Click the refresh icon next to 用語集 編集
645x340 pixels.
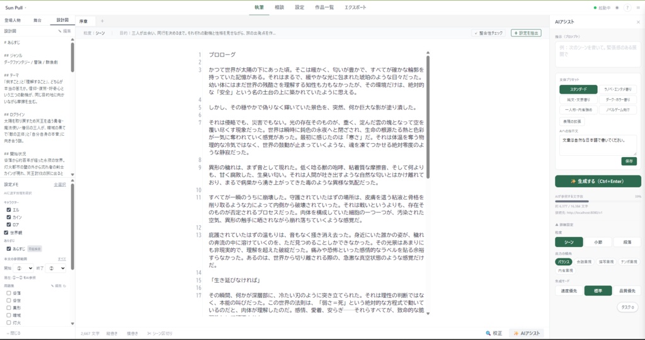(65, 285)
